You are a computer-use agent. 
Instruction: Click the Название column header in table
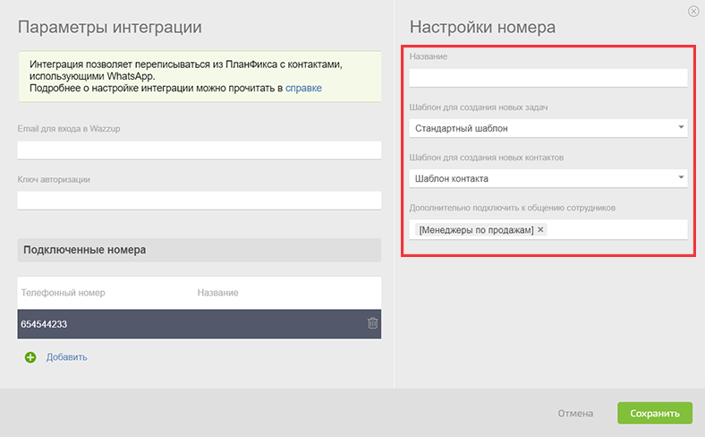pyautogui.click(x=217, y=293)
